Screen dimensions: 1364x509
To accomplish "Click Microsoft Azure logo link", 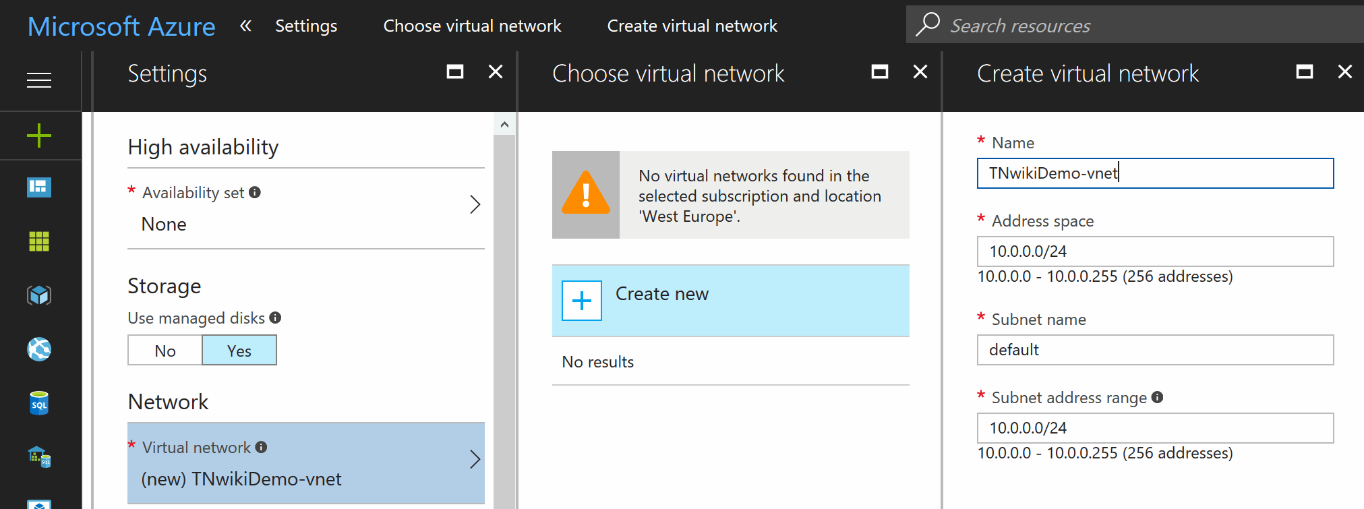I will click(121, 26).
